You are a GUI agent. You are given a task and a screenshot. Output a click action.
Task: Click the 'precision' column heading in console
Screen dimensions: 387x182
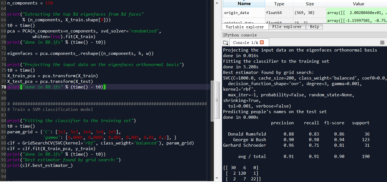click(x=282, y=123)
